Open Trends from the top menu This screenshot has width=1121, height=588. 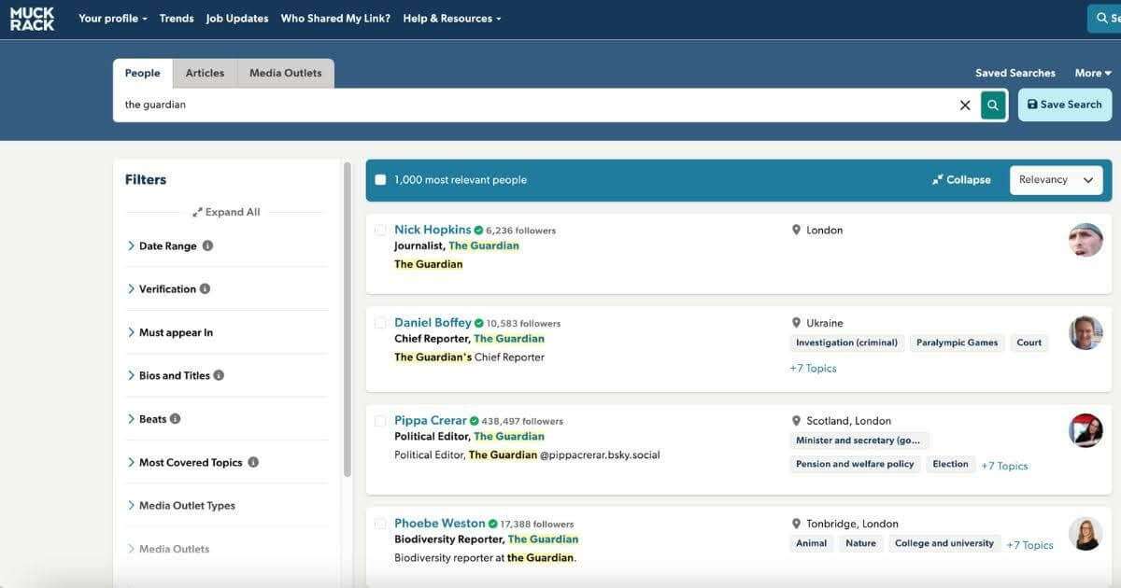177,18
